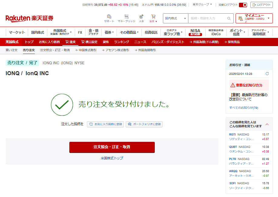
Task: Focus the stock search input field
Action: [207, 18]
